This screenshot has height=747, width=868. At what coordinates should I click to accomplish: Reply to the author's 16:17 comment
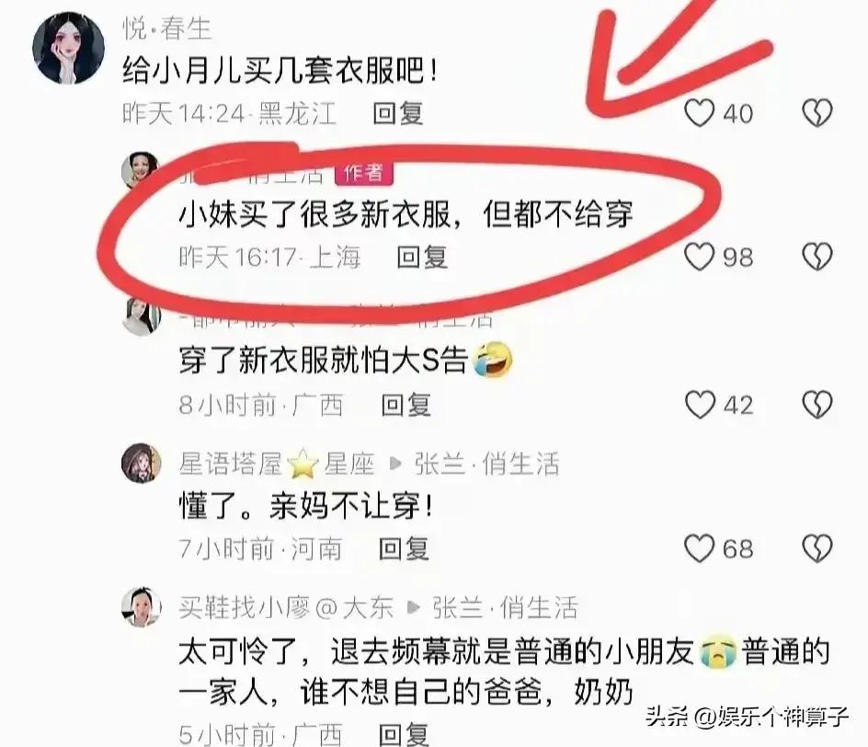pyautogui.click(x=422, y=257)
